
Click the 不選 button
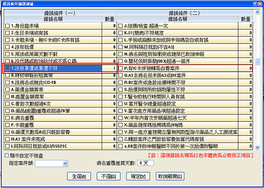108,176
